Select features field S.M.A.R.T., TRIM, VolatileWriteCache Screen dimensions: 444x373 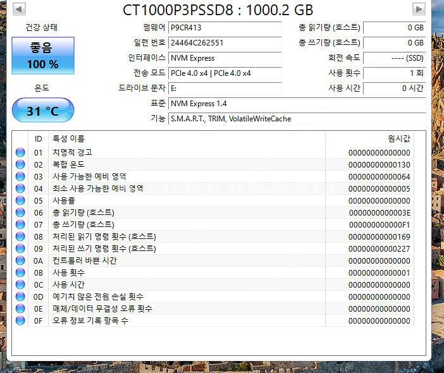point(297,119)
